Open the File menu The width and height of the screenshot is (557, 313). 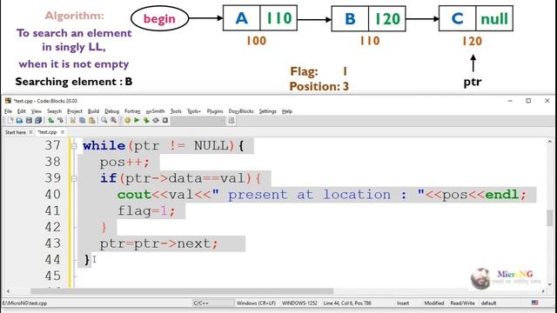[x=8, y=111]
